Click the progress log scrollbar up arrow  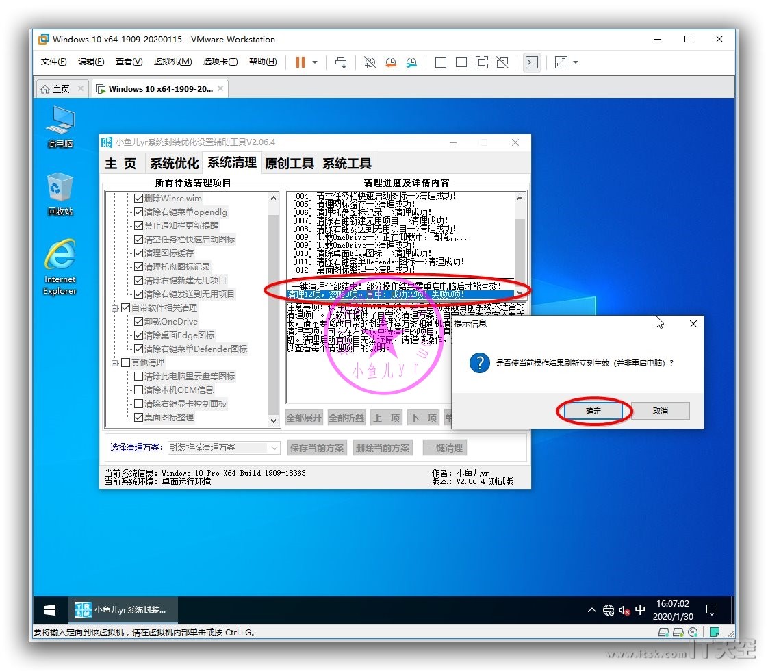coord(520,198)
